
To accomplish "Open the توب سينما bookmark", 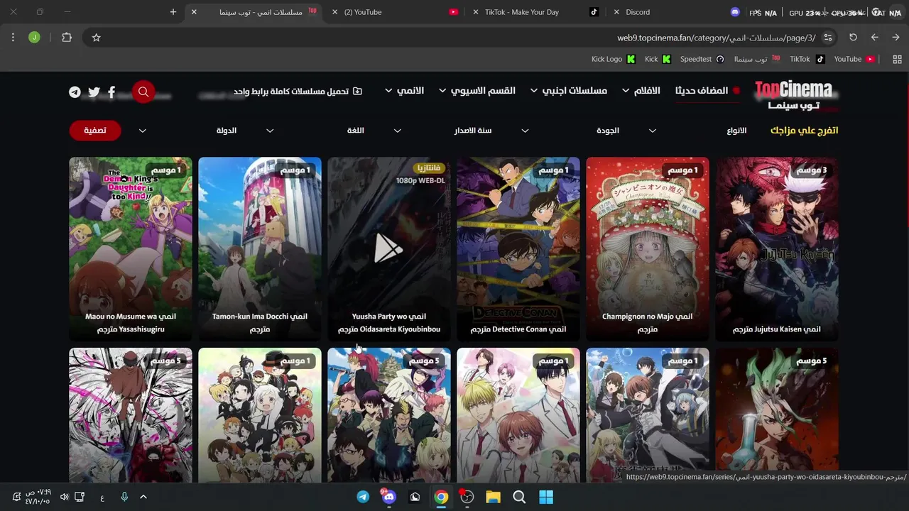I will pyautogui.click(x=757, y=59).
